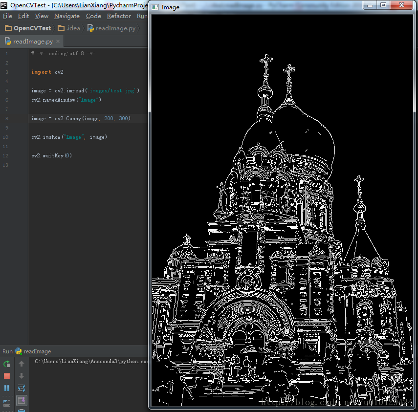Image resolution: width=418 pixels, height=412 pixels.
Task: Open the View menu
Action: (42, 16)
